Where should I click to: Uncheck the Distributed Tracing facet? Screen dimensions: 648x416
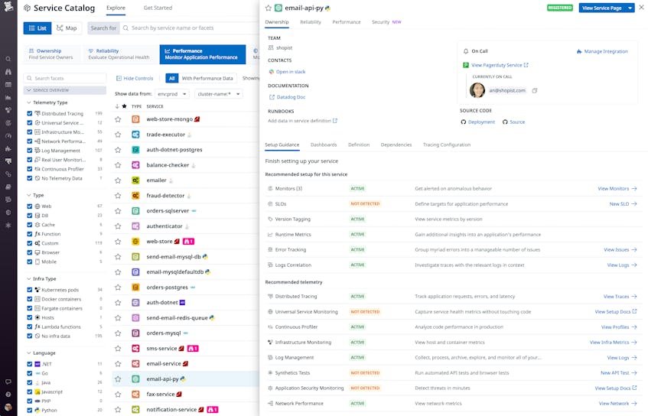click(x=29, y=113)
